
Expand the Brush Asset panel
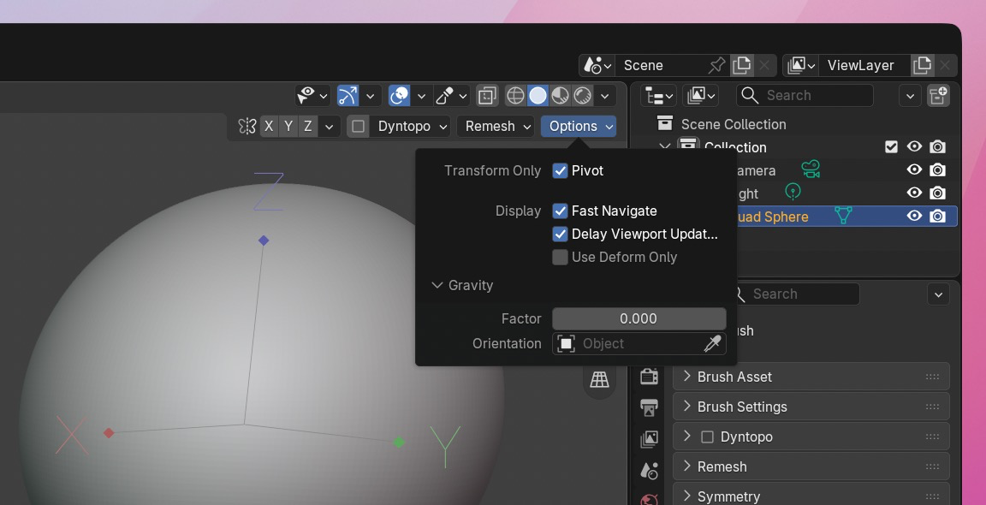tap(811, 377)
